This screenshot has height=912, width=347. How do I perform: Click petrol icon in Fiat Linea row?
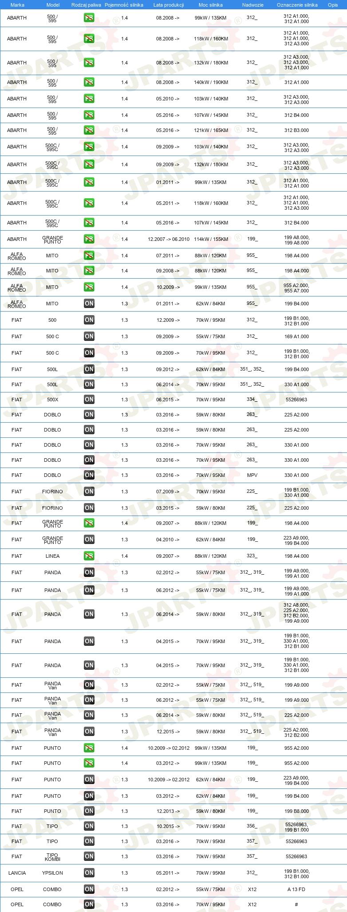pyautogui.click(x=89, y=556)
